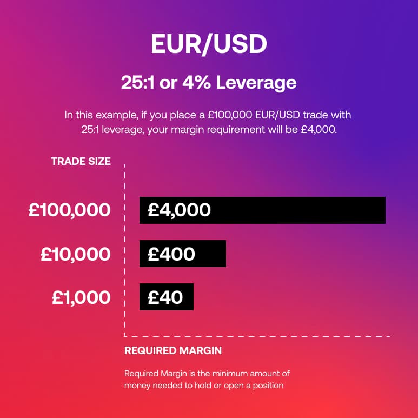This screenshot has height=418, width=418.
Task: Click the TRADE SIZE axis label
Action: tap(81, 161)
